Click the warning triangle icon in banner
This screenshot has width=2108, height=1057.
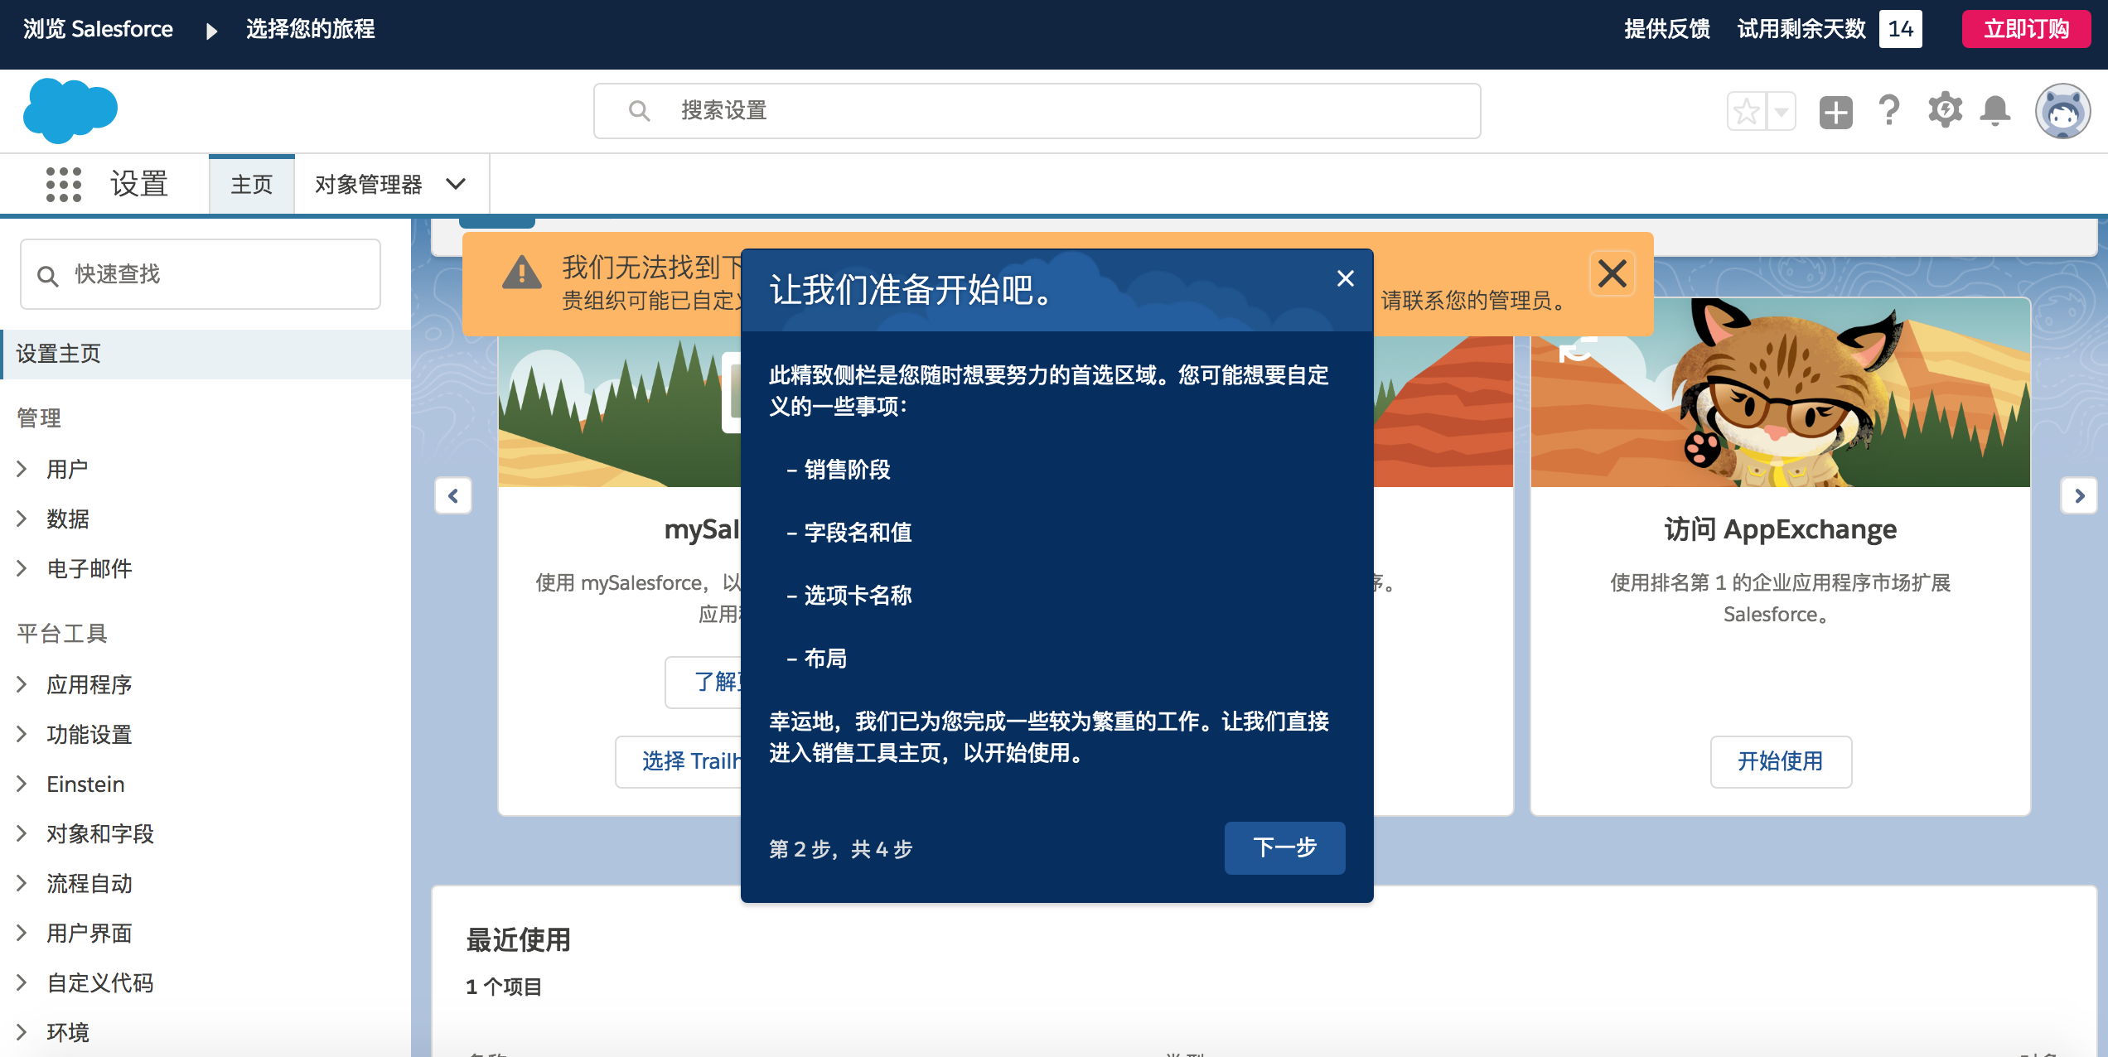521,272
